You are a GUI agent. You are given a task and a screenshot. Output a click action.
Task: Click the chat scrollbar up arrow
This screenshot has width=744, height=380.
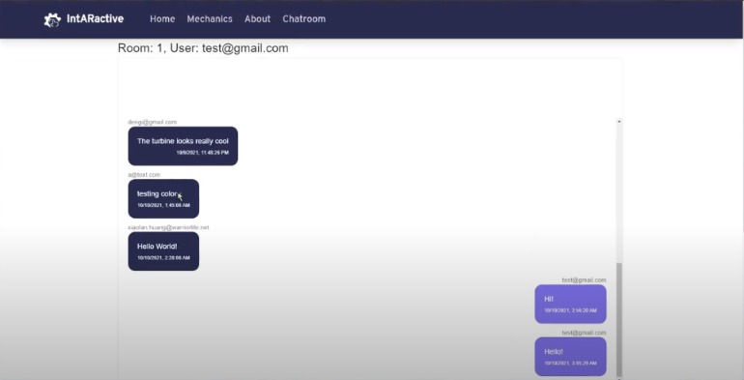[x=618, y=122]
